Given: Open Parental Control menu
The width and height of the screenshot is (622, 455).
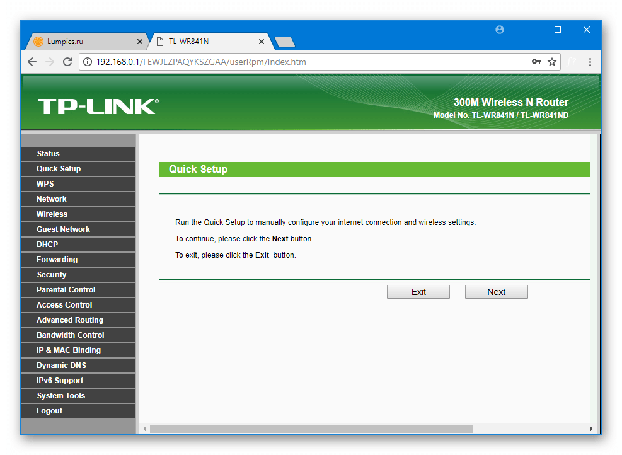Looking at the screenshot, I should point(78,290).
